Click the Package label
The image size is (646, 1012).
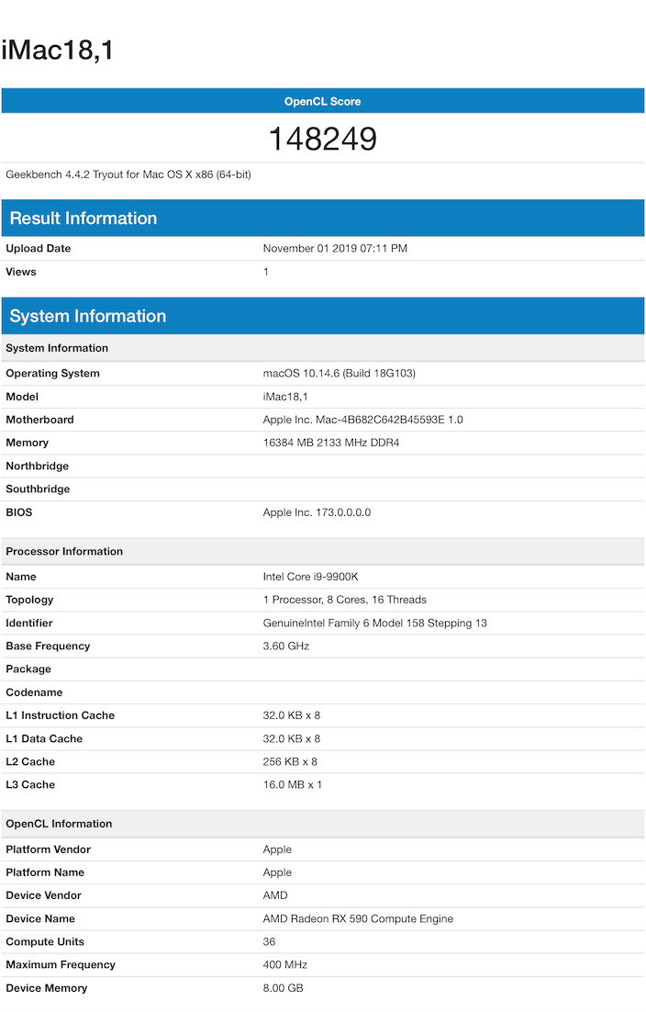[28, 669]
